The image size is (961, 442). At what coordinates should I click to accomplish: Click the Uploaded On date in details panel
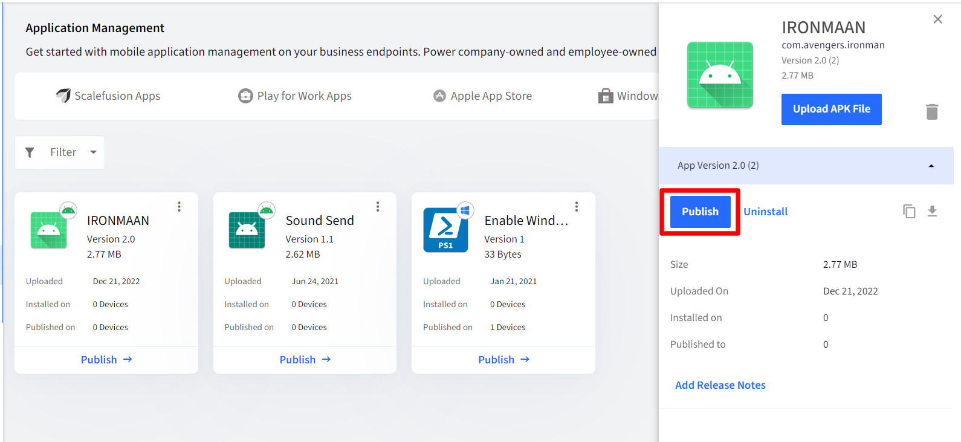[x=850, y=291]
